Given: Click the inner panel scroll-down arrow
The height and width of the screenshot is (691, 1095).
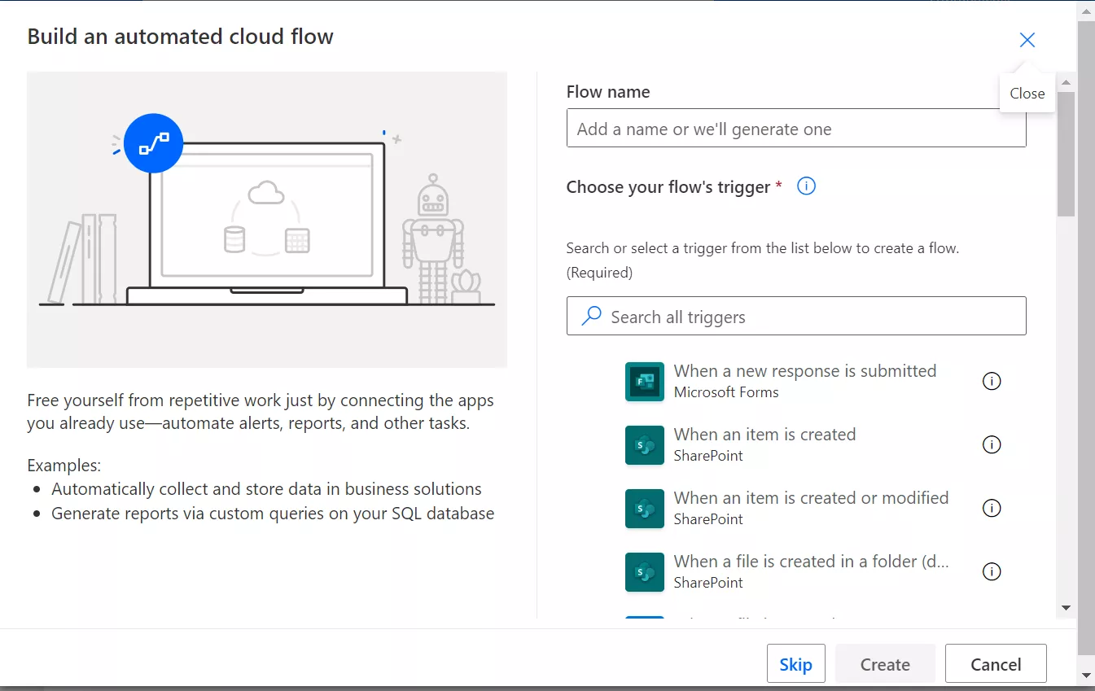Looking at the screenshot, I should click(x=1066, y=608).
